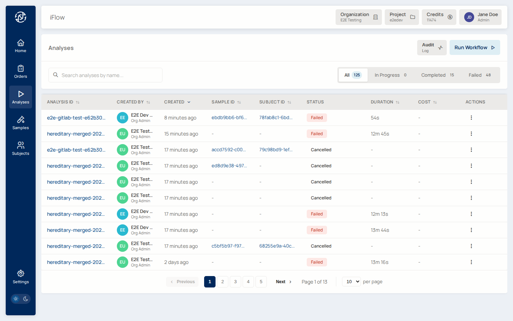The width and height of the screenshot is (513, 321).
Task: Show Completed analyses tab
Action: [437, 75]
